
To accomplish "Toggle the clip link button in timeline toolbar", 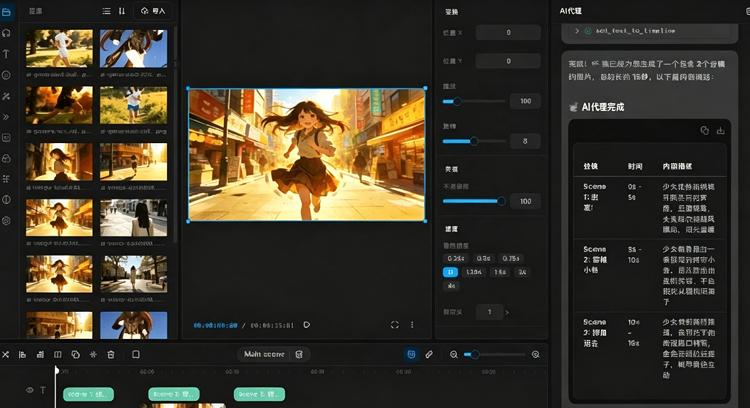I will click(429, 355).
